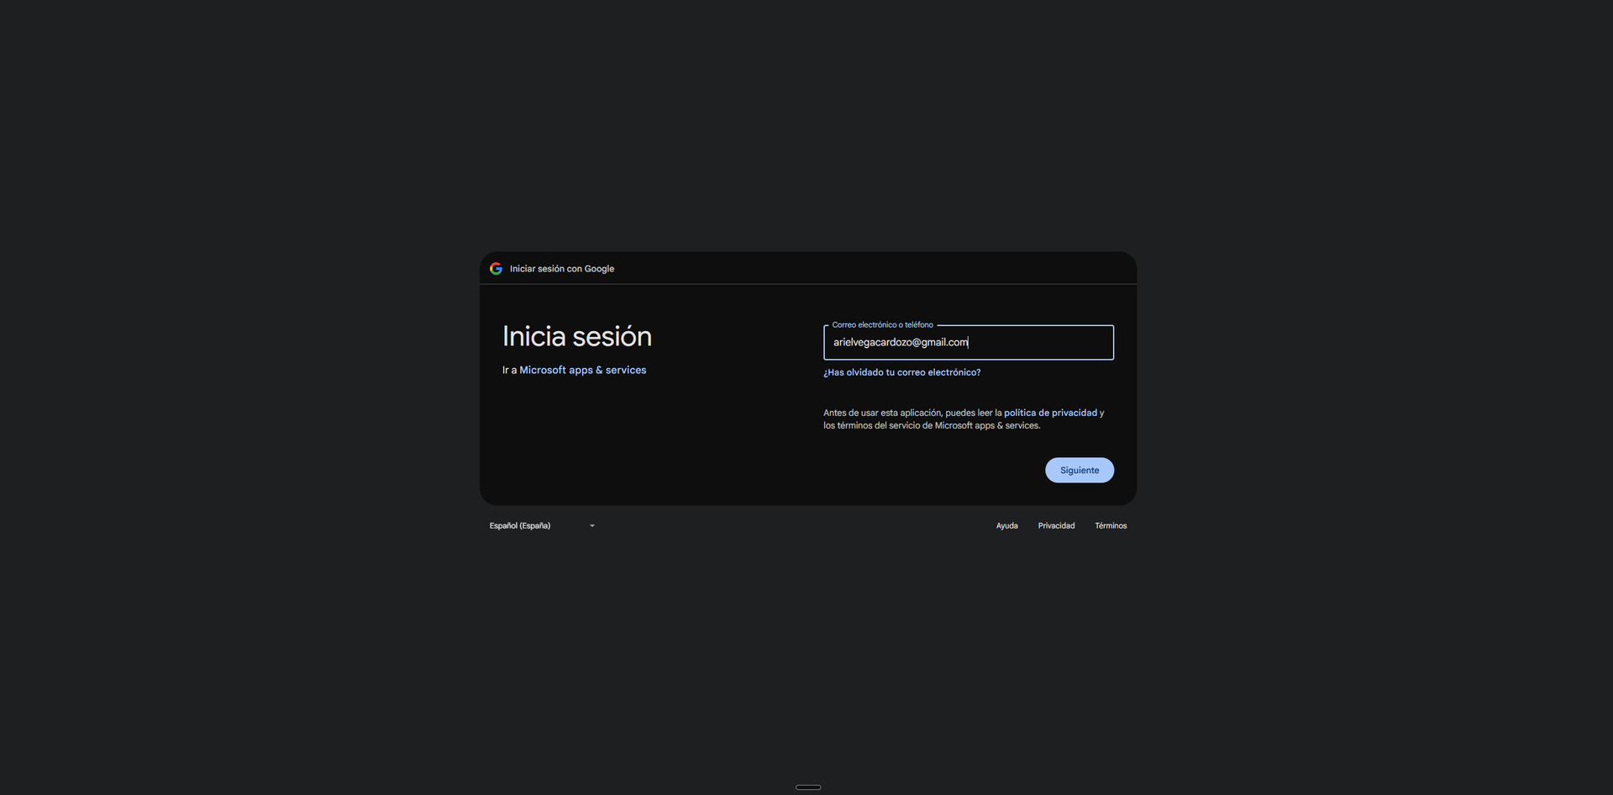Viewport: 1613px width, 795px height.
Task: Click the Siguiente button
Action: pyautogui.click(x=1079, y=470)
